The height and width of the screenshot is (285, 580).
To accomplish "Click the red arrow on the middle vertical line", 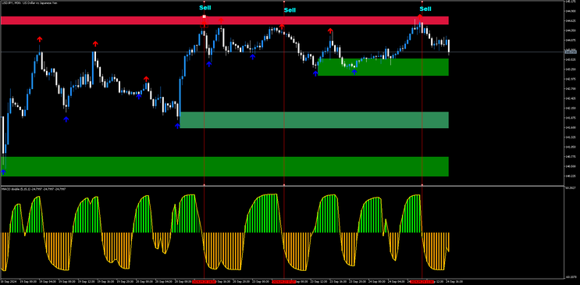I will click(282, 27).
